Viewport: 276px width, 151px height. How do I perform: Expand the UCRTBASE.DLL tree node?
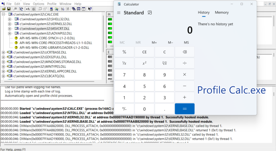pos(4,52)
